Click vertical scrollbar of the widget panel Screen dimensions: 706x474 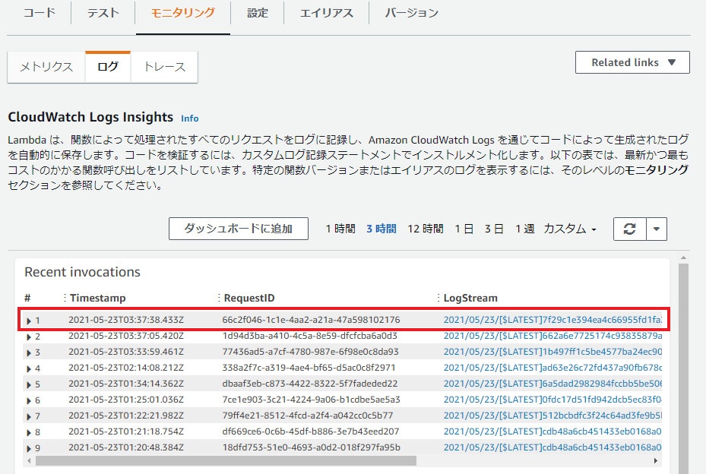tap(683, 368)
